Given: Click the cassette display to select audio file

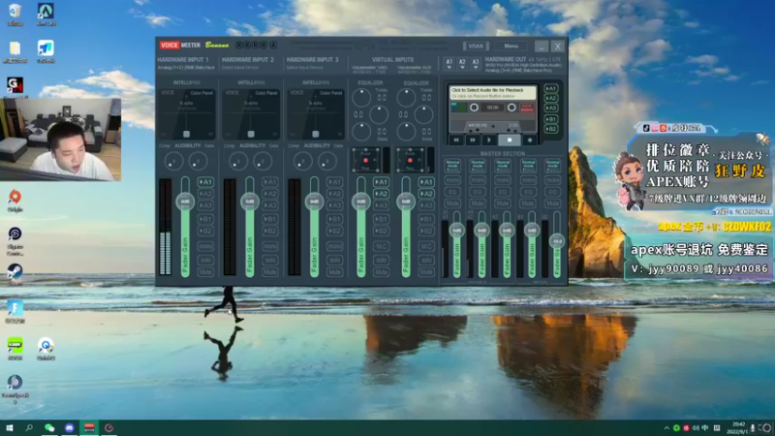Looking at the screenshot, I should (492, 92).
